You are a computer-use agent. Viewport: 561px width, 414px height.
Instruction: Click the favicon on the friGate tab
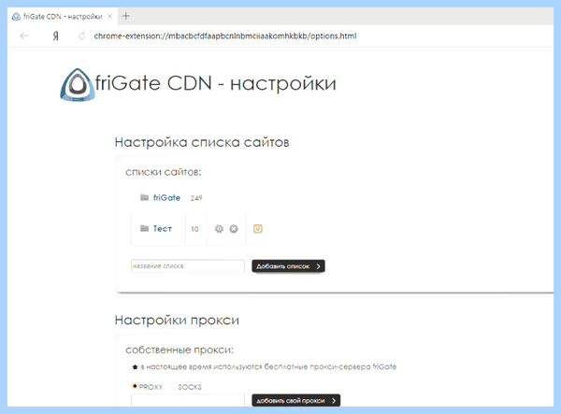pyautogui.click(x=16, y=17)
